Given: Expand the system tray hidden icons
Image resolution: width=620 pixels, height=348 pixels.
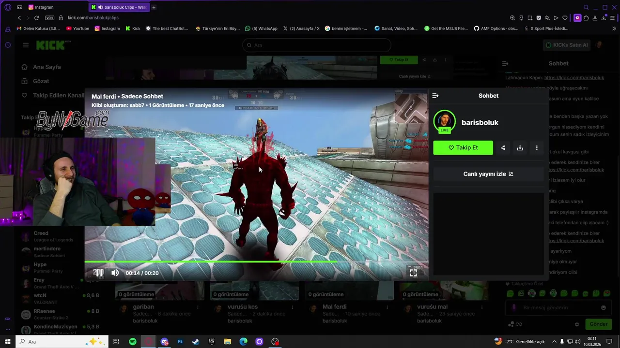Looking at the screenshot, I should [x=554, y=342].
